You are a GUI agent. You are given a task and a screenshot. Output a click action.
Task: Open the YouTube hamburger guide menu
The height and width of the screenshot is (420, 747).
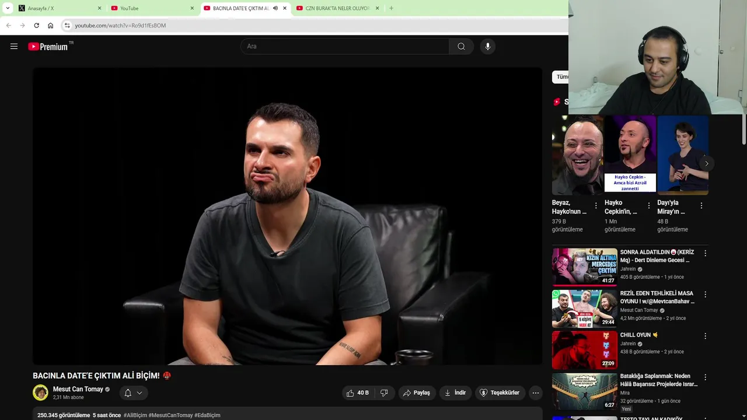(x=14, y=47)
